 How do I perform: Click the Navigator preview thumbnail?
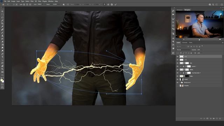click(x=199, y=24)
